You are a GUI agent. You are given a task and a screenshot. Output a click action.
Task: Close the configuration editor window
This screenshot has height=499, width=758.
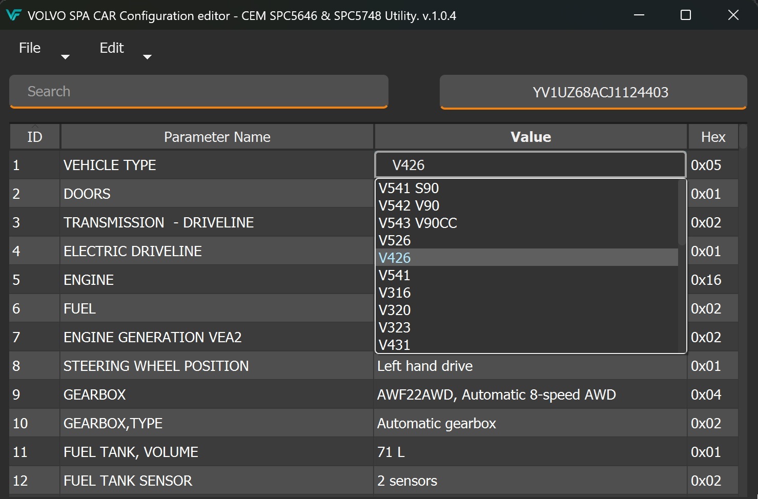733,15
